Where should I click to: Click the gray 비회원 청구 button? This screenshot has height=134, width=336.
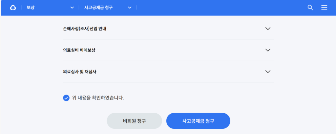(134, 121)
